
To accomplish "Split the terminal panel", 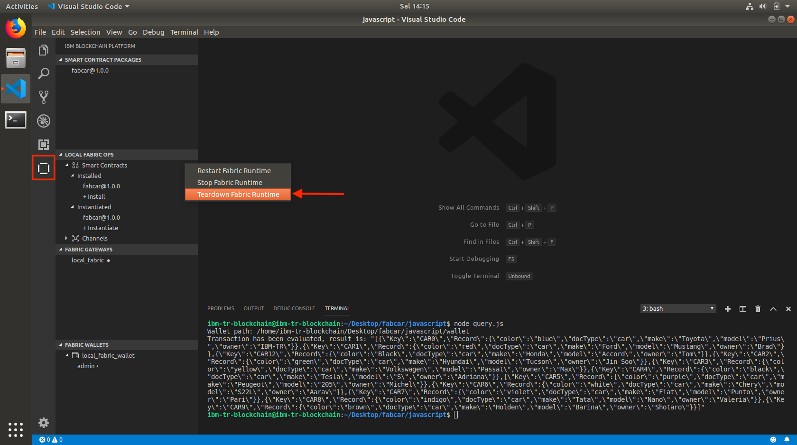I will click(743, 309).
